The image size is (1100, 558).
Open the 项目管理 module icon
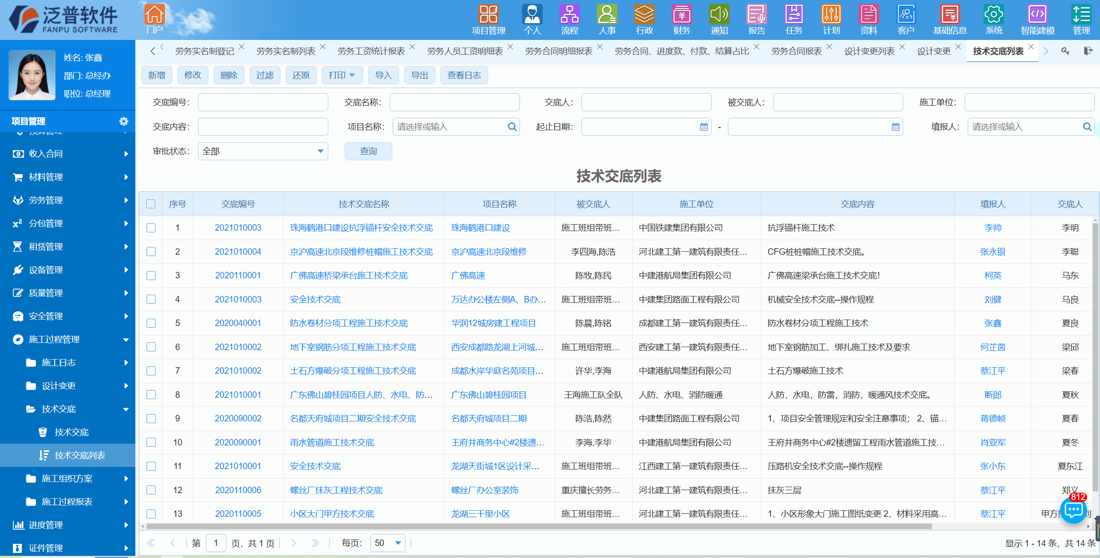488,15
